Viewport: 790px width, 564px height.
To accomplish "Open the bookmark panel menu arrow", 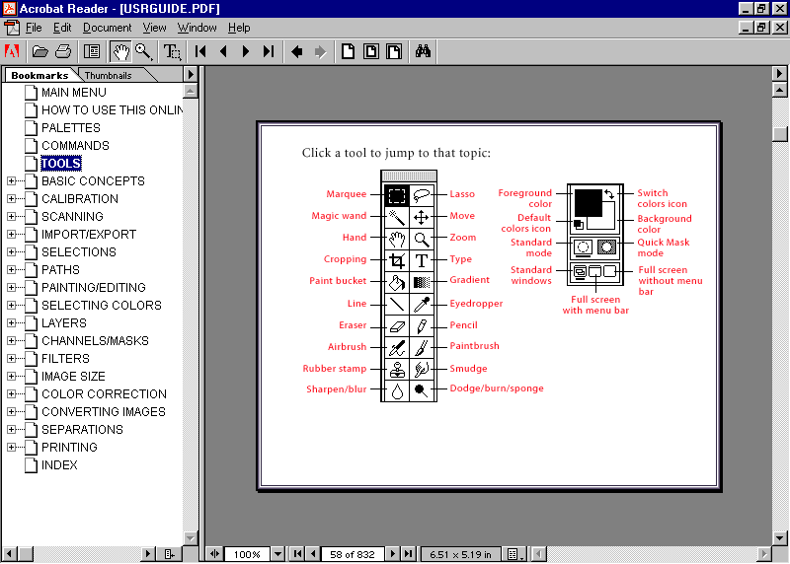I will tap(190, 75).
